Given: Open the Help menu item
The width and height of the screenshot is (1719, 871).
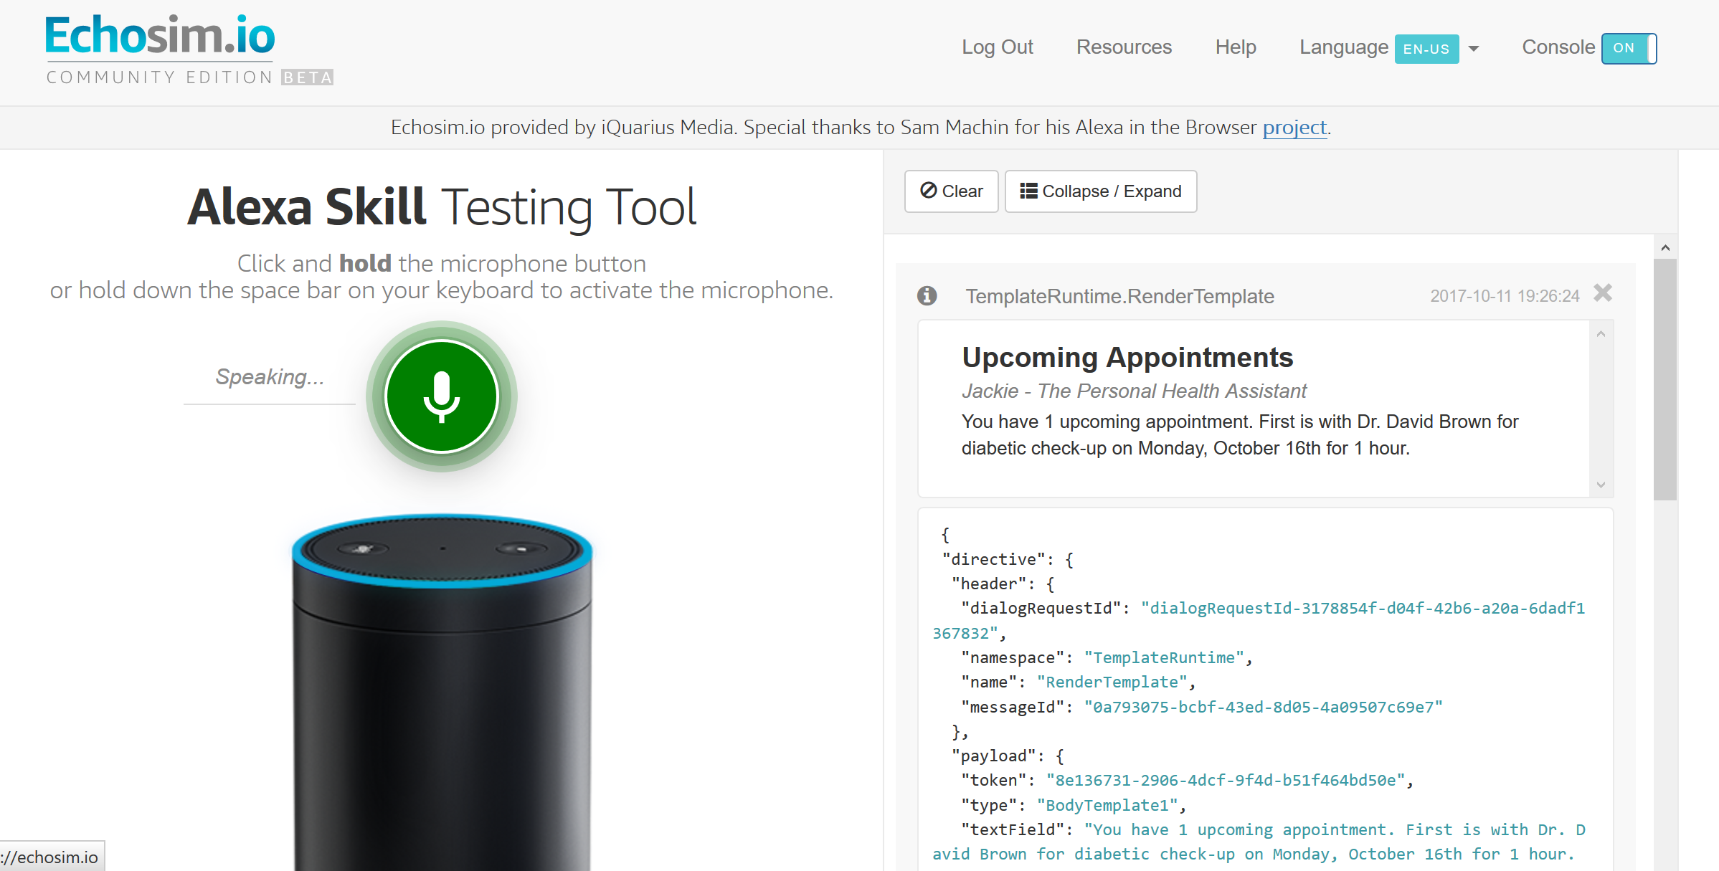Looking at the screenshot, I should click(x=1235, y=47).
